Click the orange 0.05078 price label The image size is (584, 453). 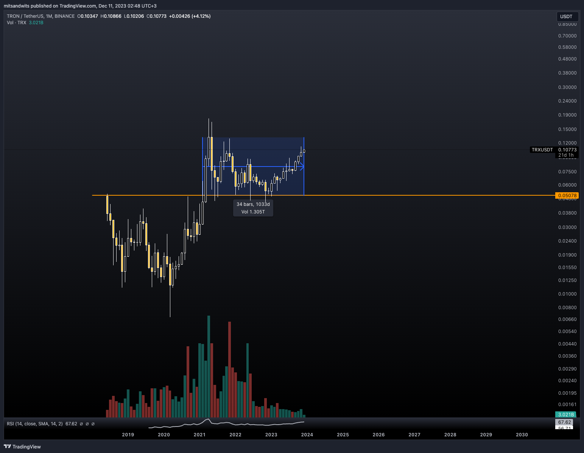[x=567, y=196]
